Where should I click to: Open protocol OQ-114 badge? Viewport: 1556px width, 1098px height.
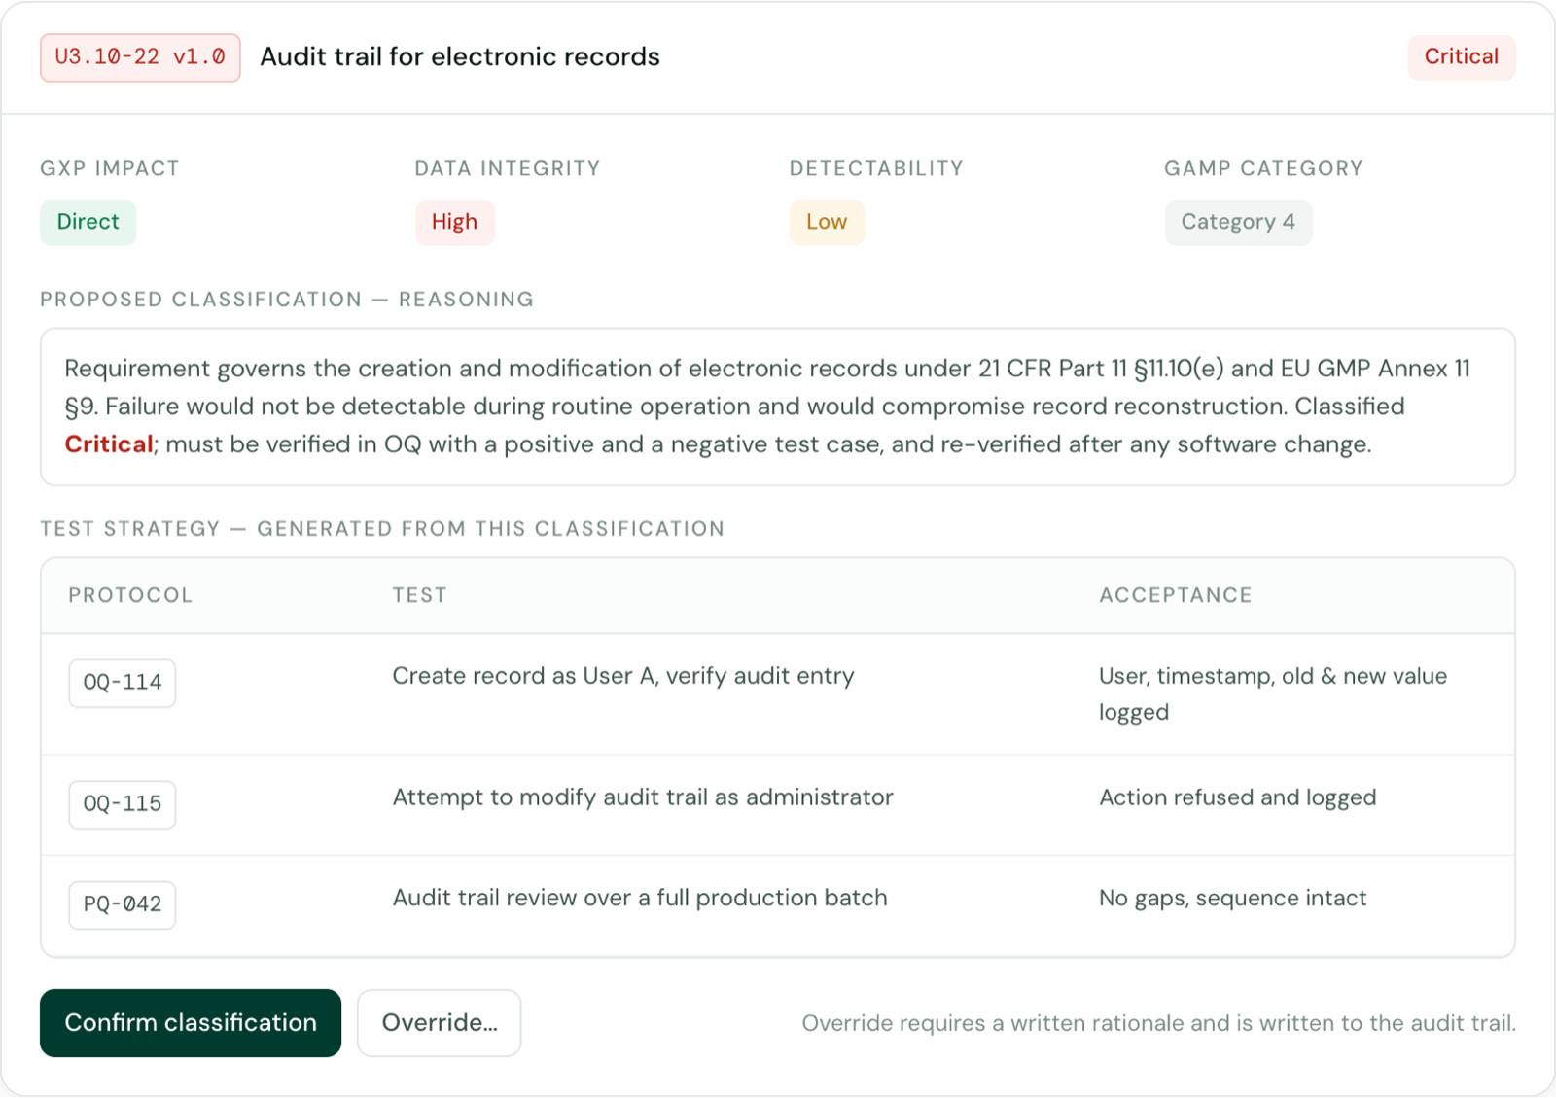click(x=123, y=683)
